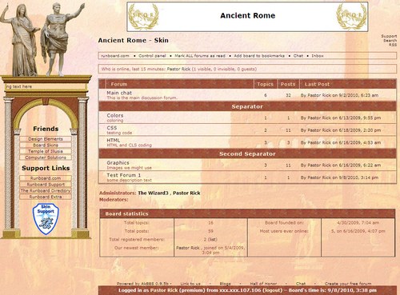Open Runboard Extra sidebar link

(x=46, y=197)
